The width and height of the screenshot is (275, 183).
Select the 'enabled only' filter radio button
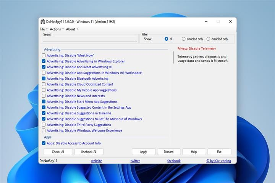(x=183, y=39)
